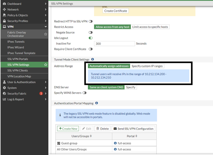The width and height of the screenshot is (213, 155).
Task: Click info icon beside Authentication/Portal Mapping
Action: click(97, 103)
